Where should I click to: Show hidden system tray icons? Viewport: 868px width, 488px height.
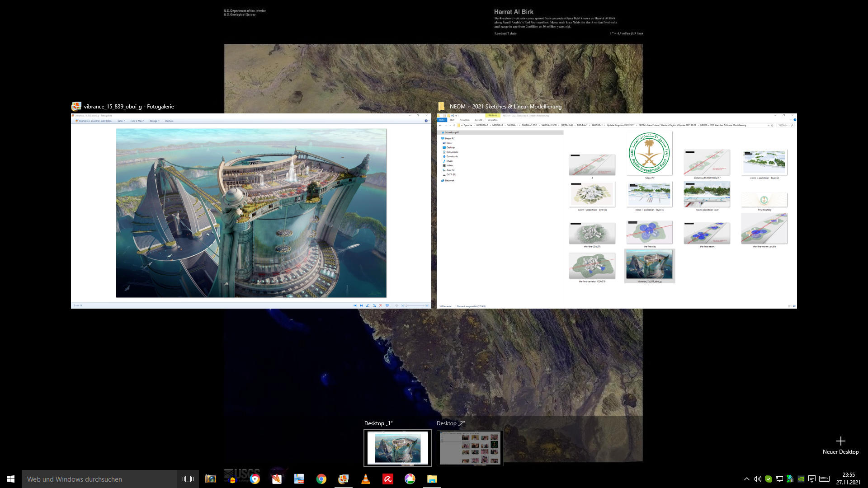click(747, 479)
